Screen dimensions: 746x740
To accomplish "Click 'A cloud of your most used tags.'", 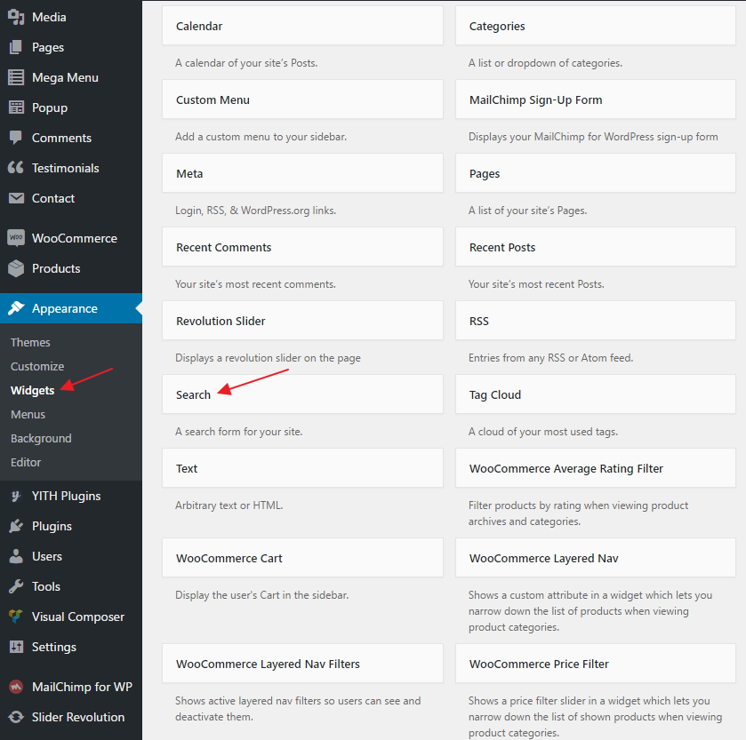I will click(543, 432).
